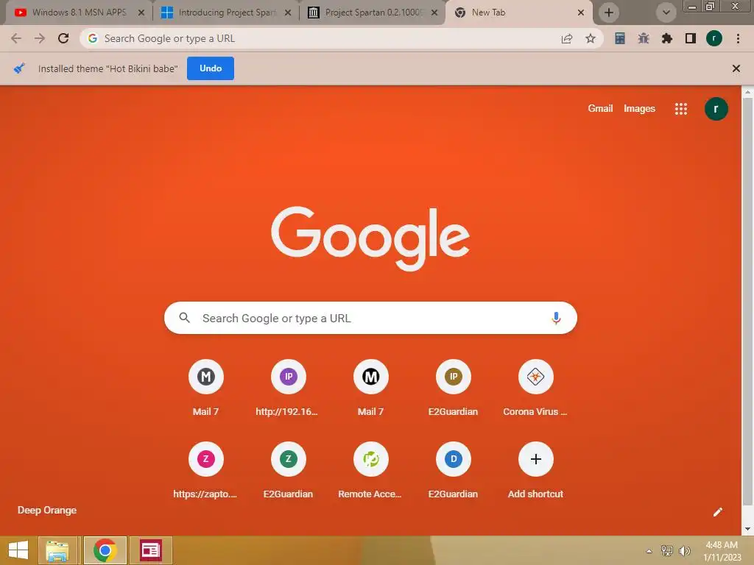
Task: Reload the current page
Action: (63, 38)
